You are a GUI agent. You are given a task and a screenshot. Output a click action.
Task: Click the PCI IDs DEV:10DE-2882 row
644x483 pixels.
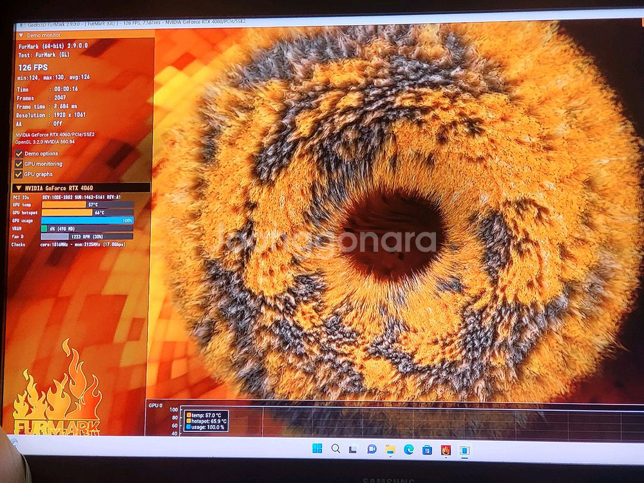(66, 198)
